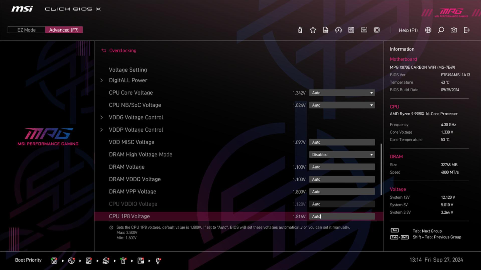Viewport: 481px width, 270px height.
Task: Click the DRAM VDDQ Voltage field
Action: click(342, 179)
